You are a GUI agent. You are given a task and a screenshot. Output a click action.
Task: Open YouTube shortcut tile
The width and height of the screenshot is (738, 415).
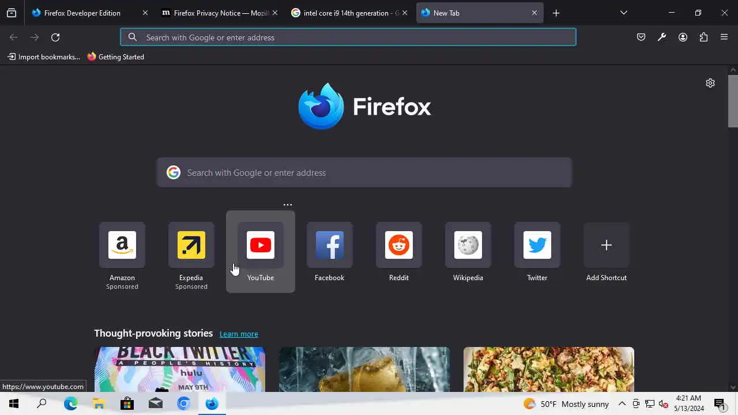click(x=261, y=251)
